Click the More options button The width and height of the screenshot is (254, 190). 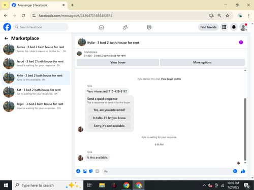pos(202,62)
